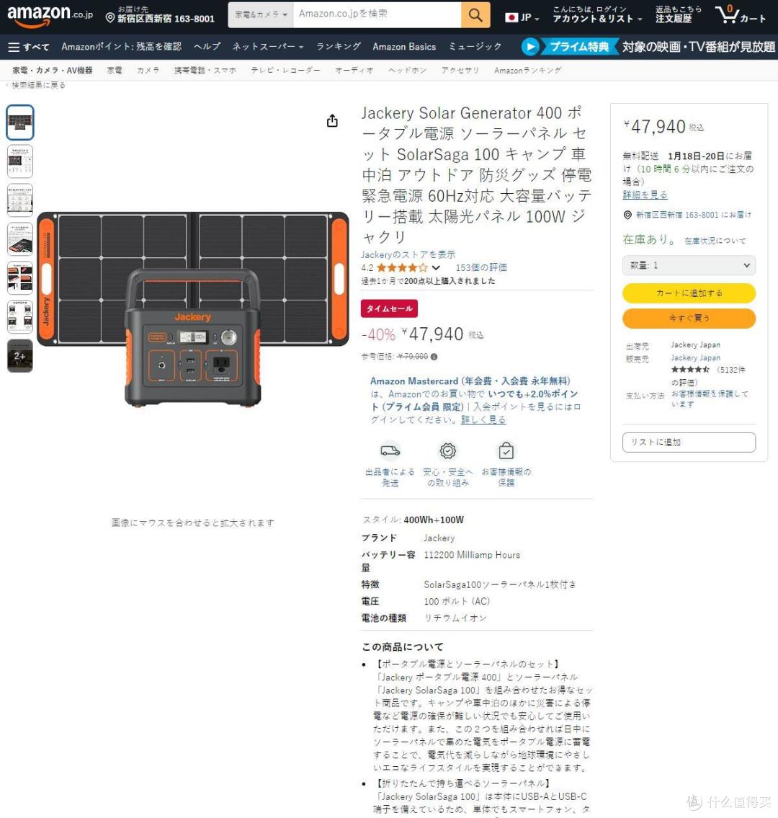This screenshot has width=778, height=818.
Task: Click the お客様情報の保護 lock icon
Action: (506, 450)
